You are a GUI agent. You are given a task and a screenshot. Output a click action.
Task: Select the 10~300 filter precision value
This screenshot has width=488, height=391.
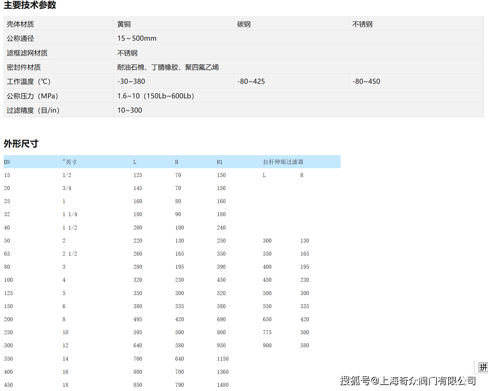[x=130, y=110]
